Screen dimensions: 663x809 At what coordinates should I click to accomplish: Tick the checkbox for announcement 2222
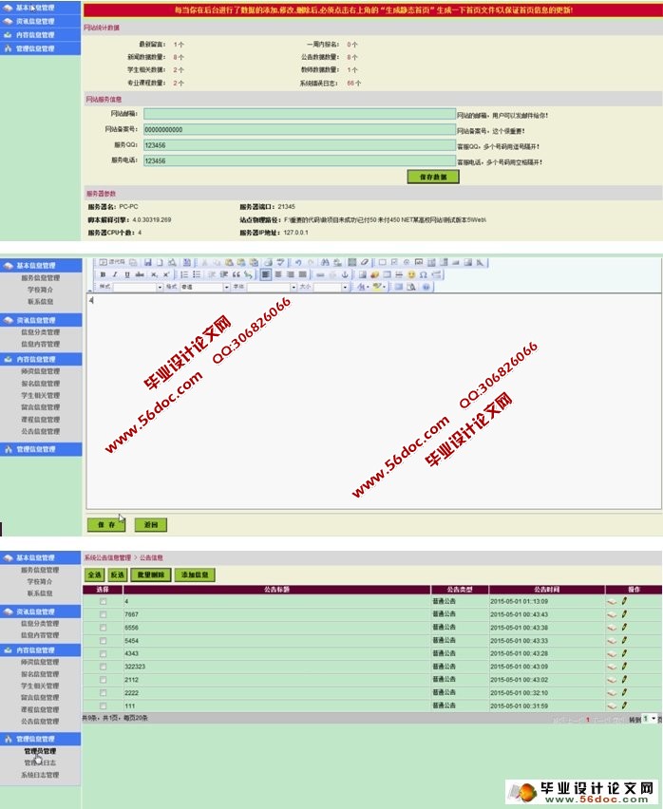tap(104, 693)
